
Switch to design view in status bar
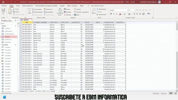point(175,93)
